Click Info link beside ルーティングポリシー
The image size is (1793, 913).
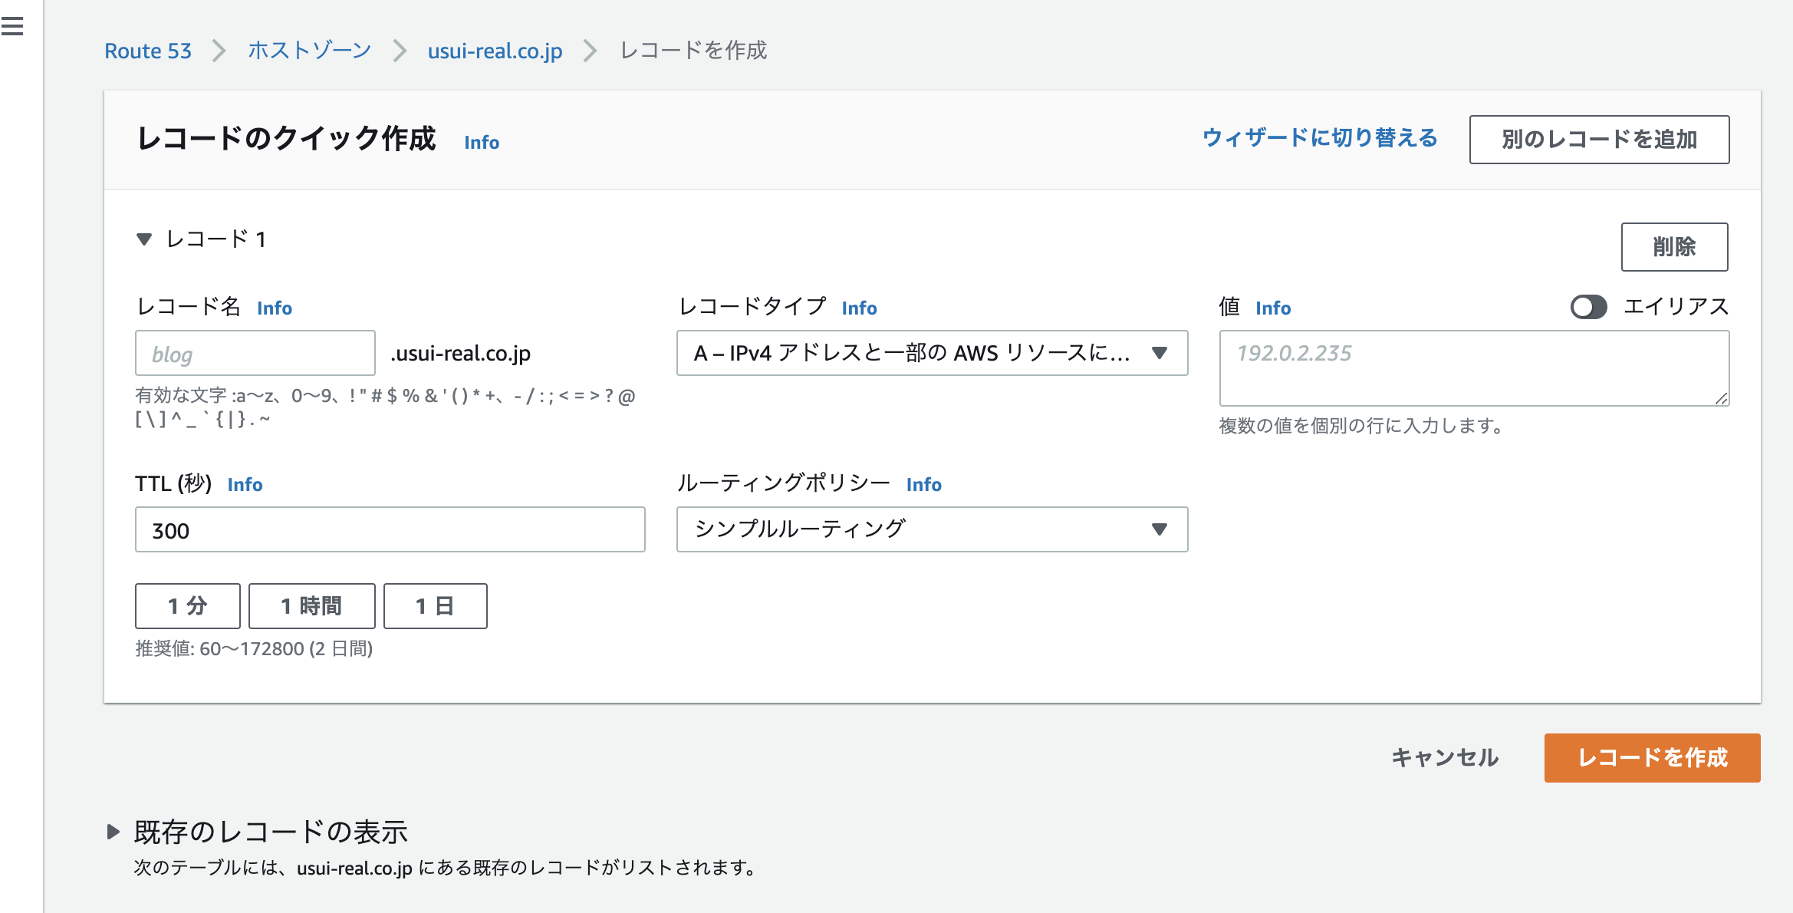tap(923, 484)
